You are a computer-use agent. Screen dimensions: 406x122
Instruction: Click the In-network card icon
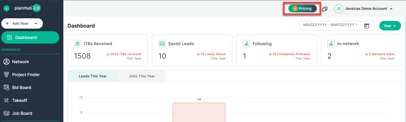tap(331, 44)
